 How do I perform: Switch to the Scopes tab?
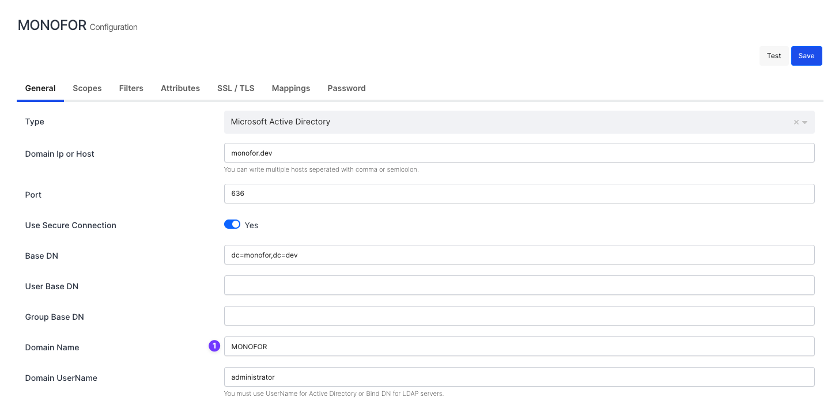(87, 88)
